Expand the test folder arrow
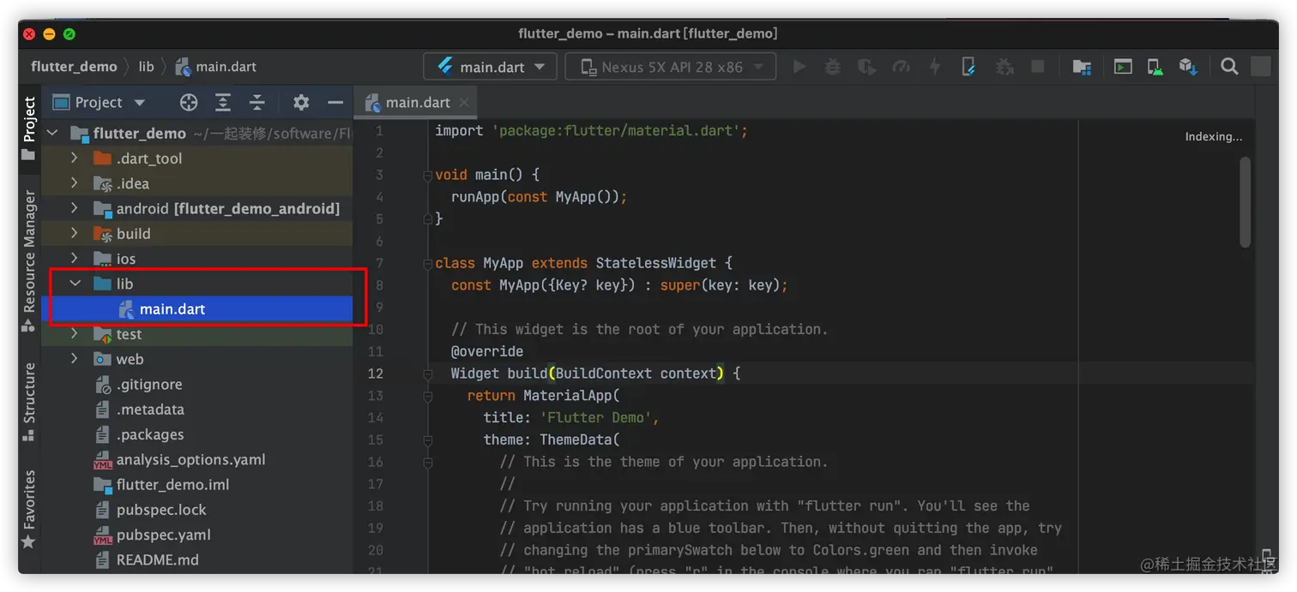The image size is (1297, 592). coord(75,334)
